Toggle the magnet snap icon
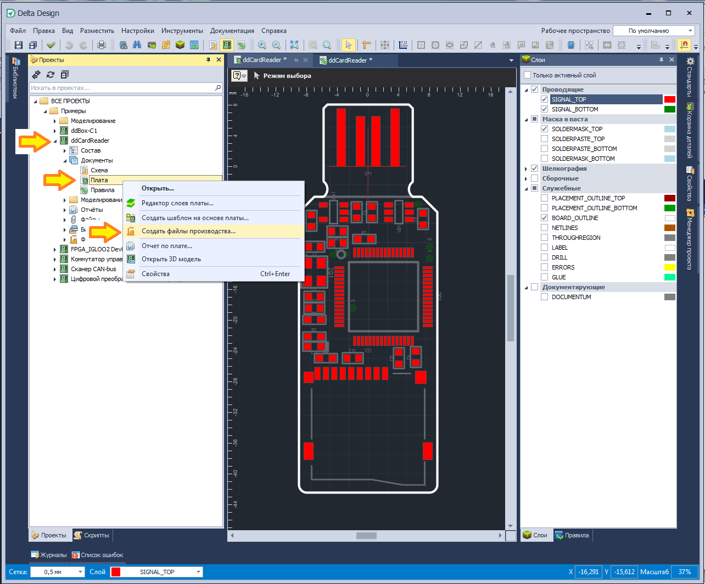Screen dimensions: 705x584 click(685, 45)
